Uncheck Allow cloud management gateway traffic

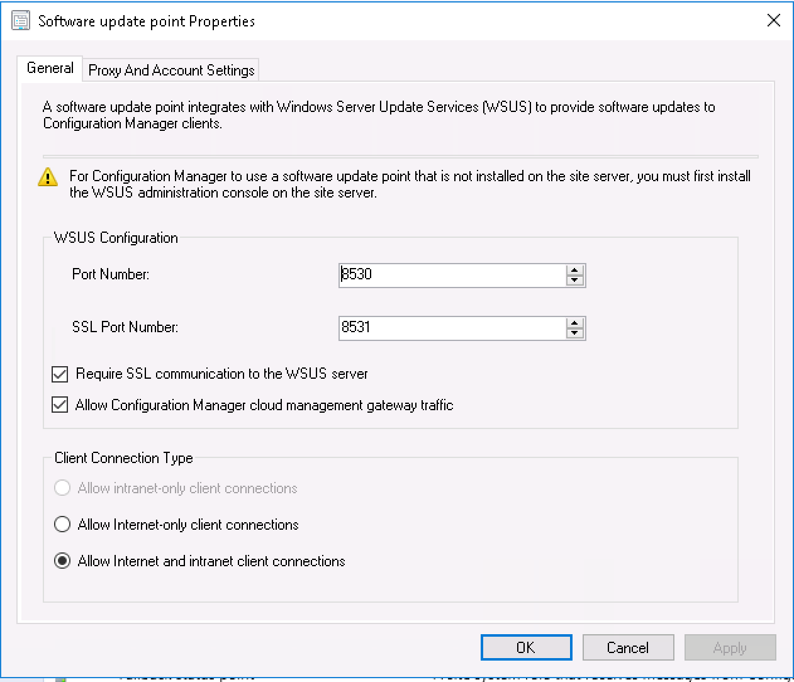pyautogui.click(x=60, y=405)
